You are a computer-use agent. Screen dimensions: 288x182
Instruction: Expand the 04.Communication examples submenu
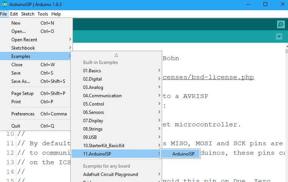tap(116, 96)
